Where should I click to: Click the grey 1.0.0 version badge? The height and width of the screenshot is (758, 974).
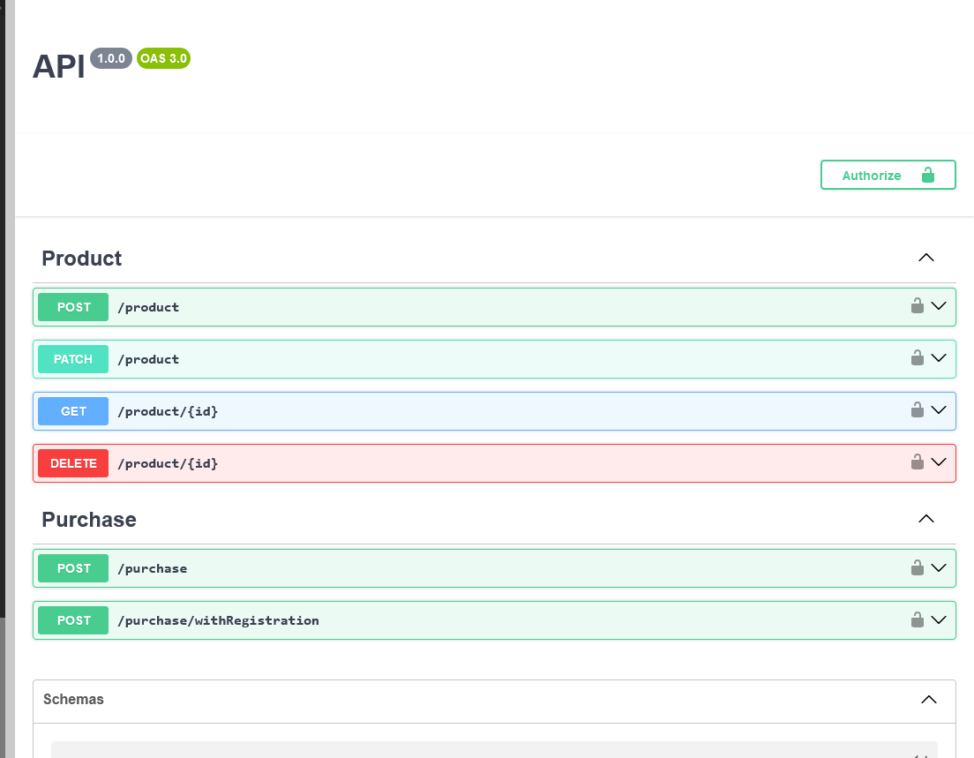coord(110,58)
